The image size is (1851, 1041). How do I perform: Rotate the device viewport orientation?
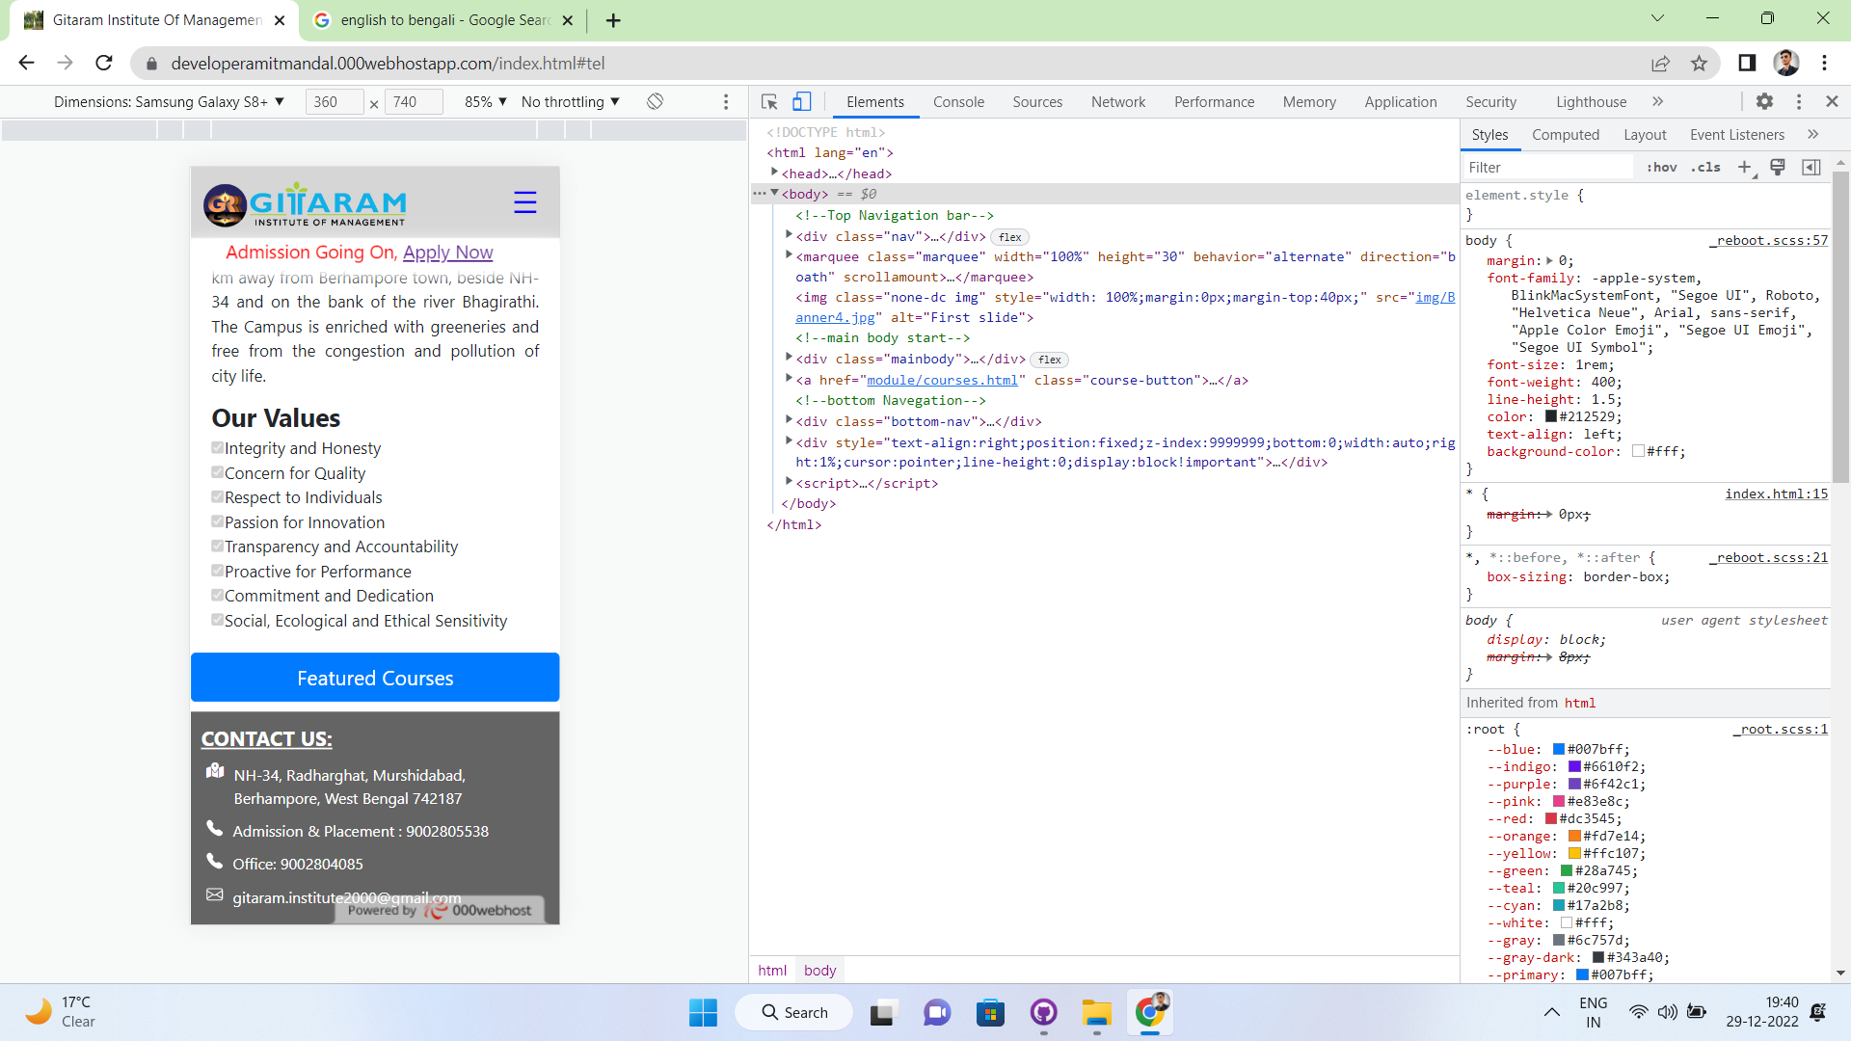pyautogui.click(x=656, y=102)
